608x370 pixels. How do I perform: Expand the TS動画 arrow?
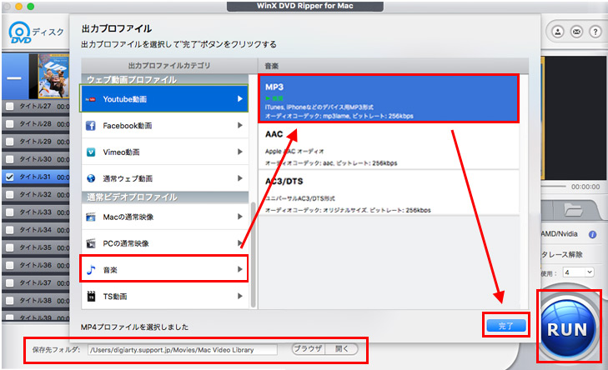coord(240,296)
